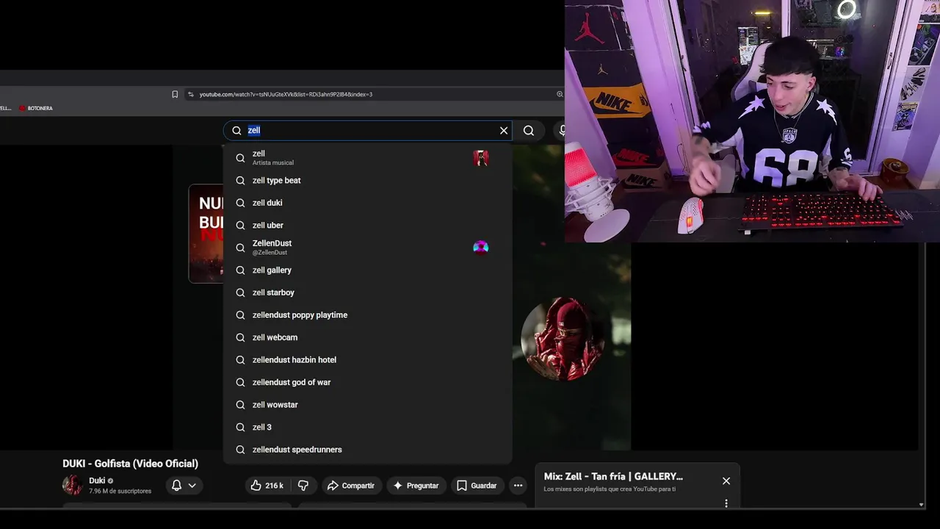This screenshot has height=529, width=940.
Task: Click the page scrollbar down arrow
Action: coord(922,505)
